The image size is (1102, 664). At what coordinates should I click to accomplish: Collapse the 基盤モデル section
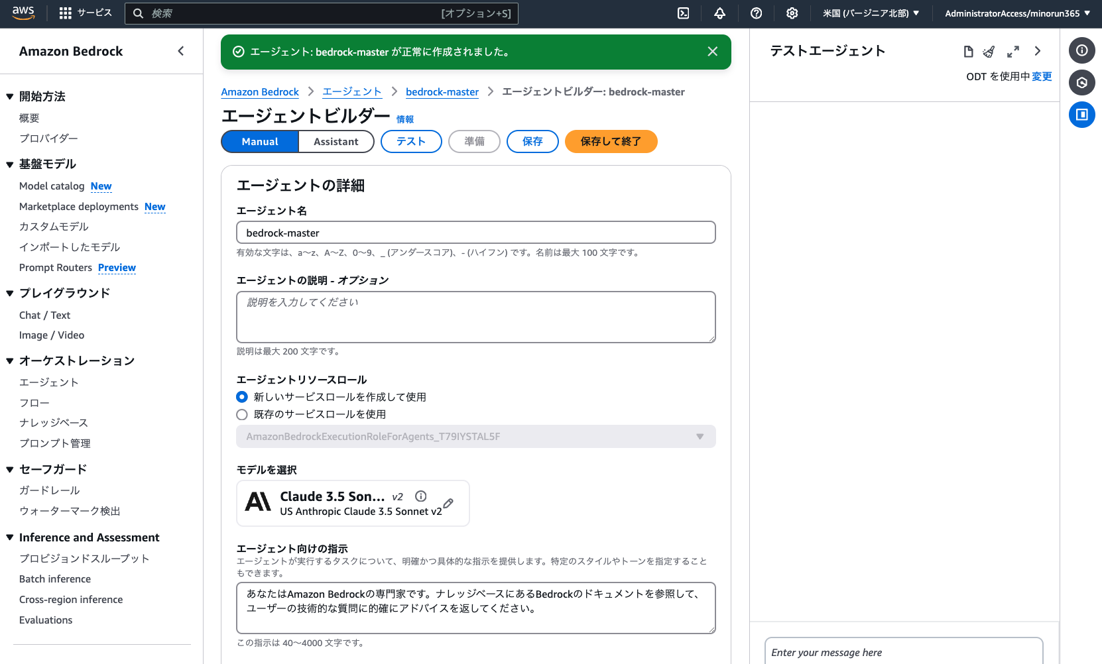10,164
